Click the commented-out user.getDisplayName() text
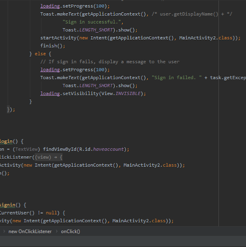Image resolution: width=246 pixels, height=247 pixels. 189,14
